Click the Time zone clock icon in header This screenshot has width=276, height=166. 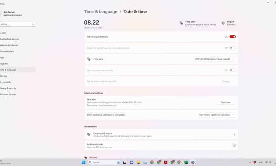pos(181,23)
